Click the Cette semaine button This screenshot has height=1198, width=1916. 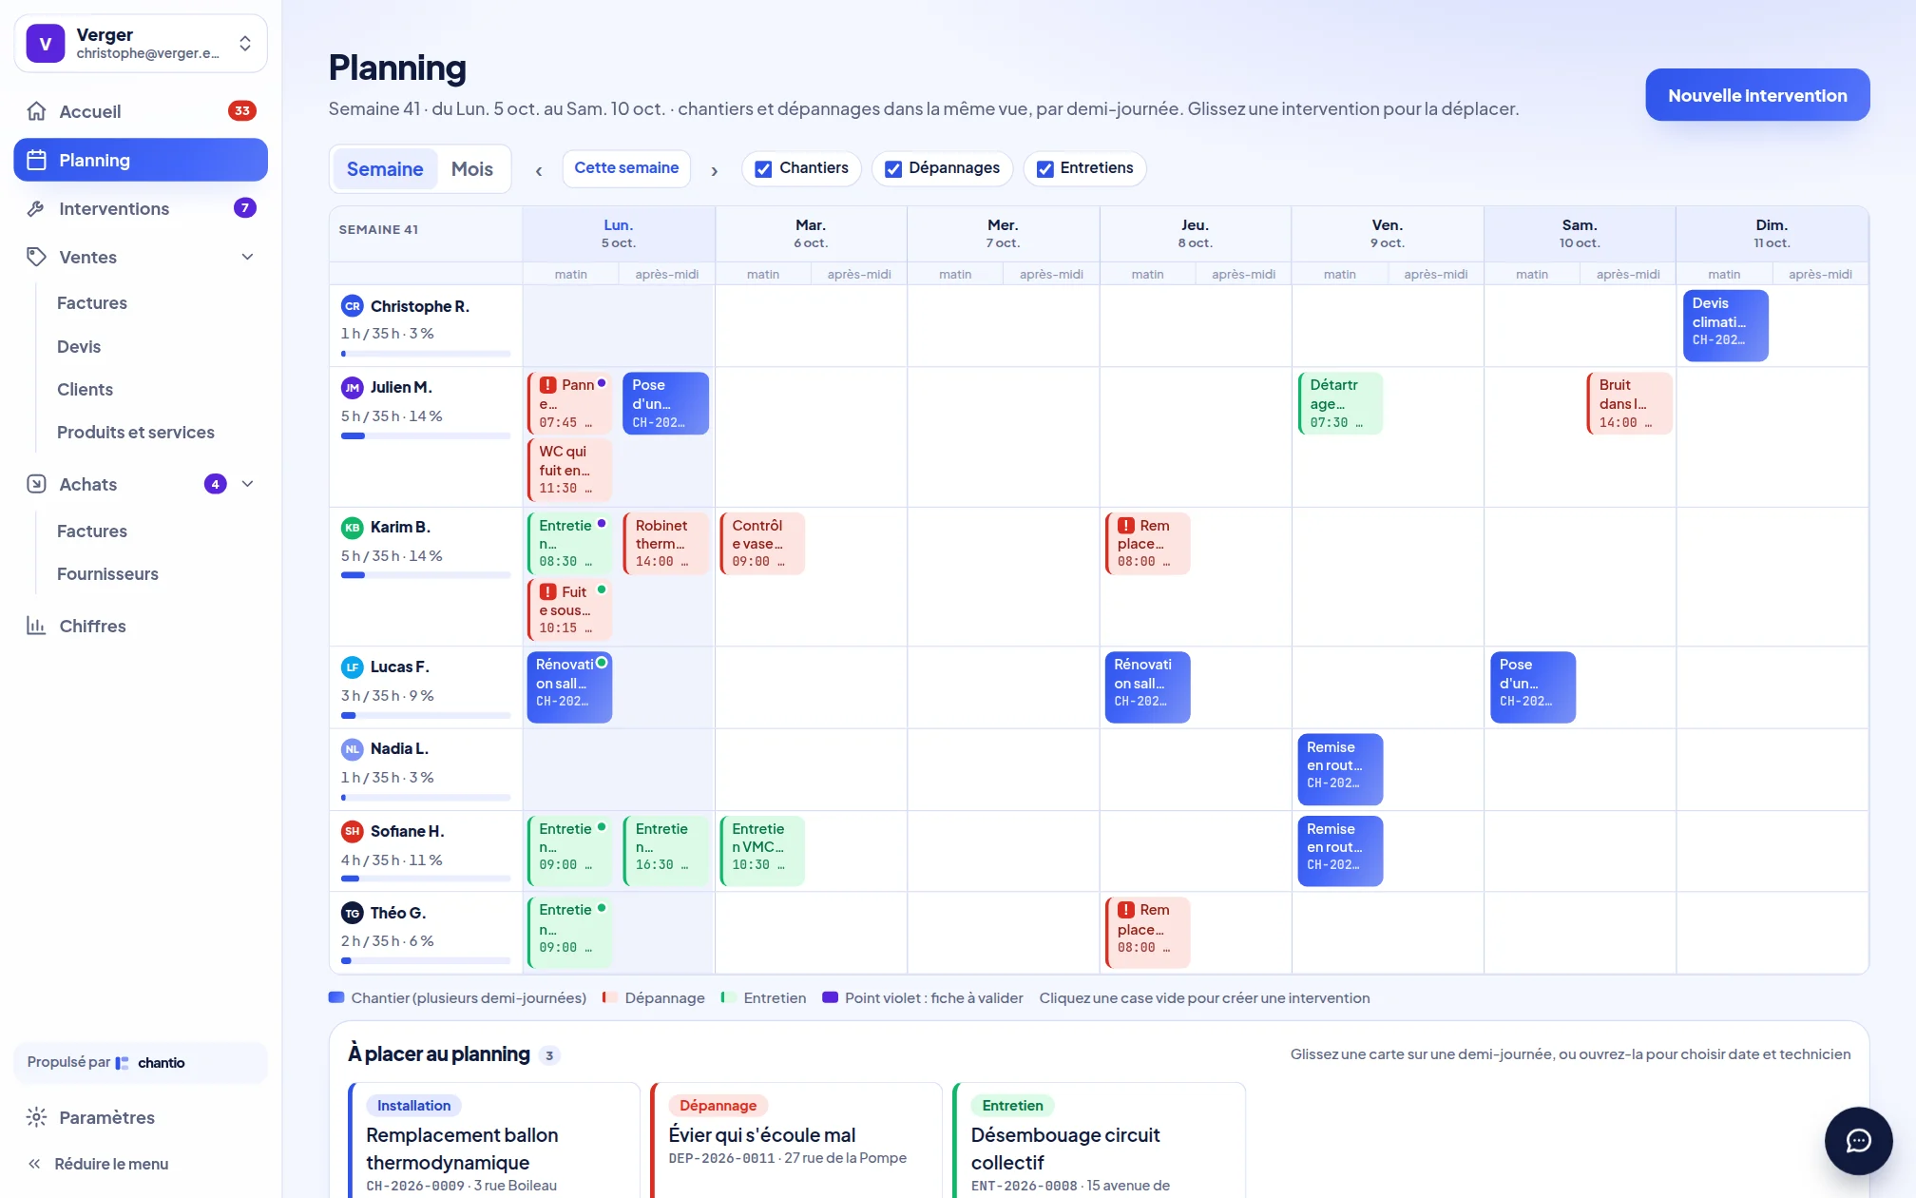(x=626, y=168)
